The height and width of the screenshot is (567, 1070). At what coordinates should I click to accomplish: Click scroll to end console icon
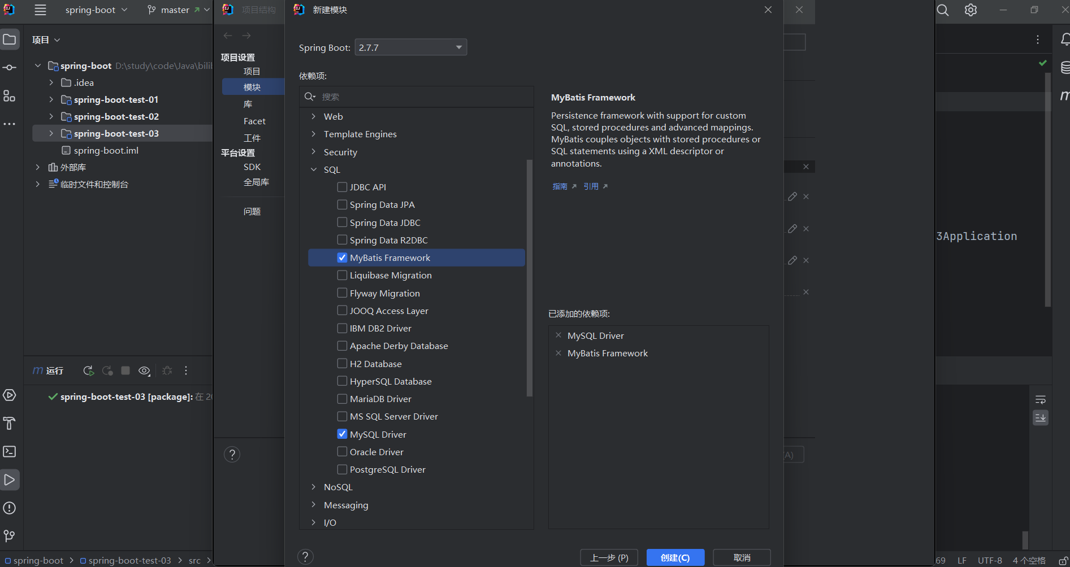coord(1041,418)
